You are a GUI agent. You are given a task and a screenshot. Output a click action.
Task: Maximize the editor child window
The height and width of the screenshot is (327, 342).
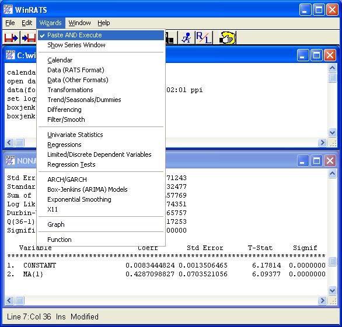pos(316,55)
